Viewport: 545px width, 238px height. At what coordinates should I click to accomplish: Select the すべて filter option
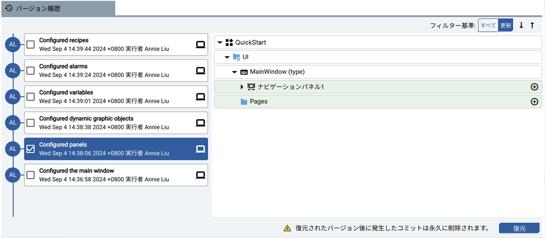click(x=488, y=25)
